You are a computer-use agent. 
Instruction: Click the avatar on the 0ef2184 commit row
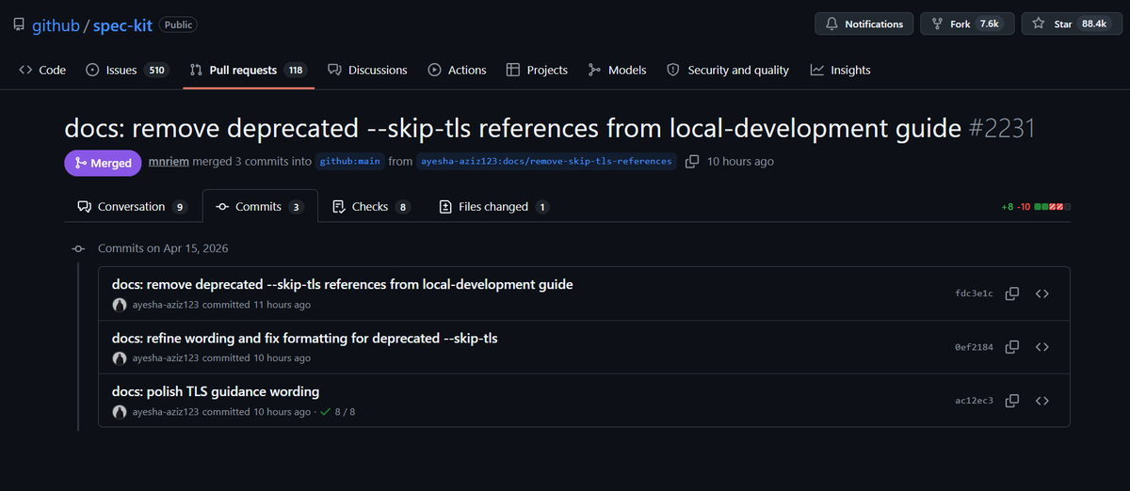[x=120, y=358]
